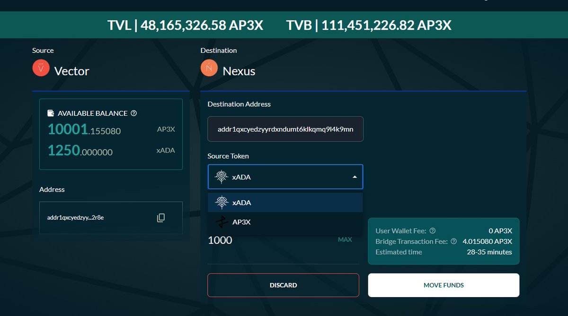Click the User Wallet Fee help icon
Viewport: 568px width, 316px height.
(x=433, y=231)
